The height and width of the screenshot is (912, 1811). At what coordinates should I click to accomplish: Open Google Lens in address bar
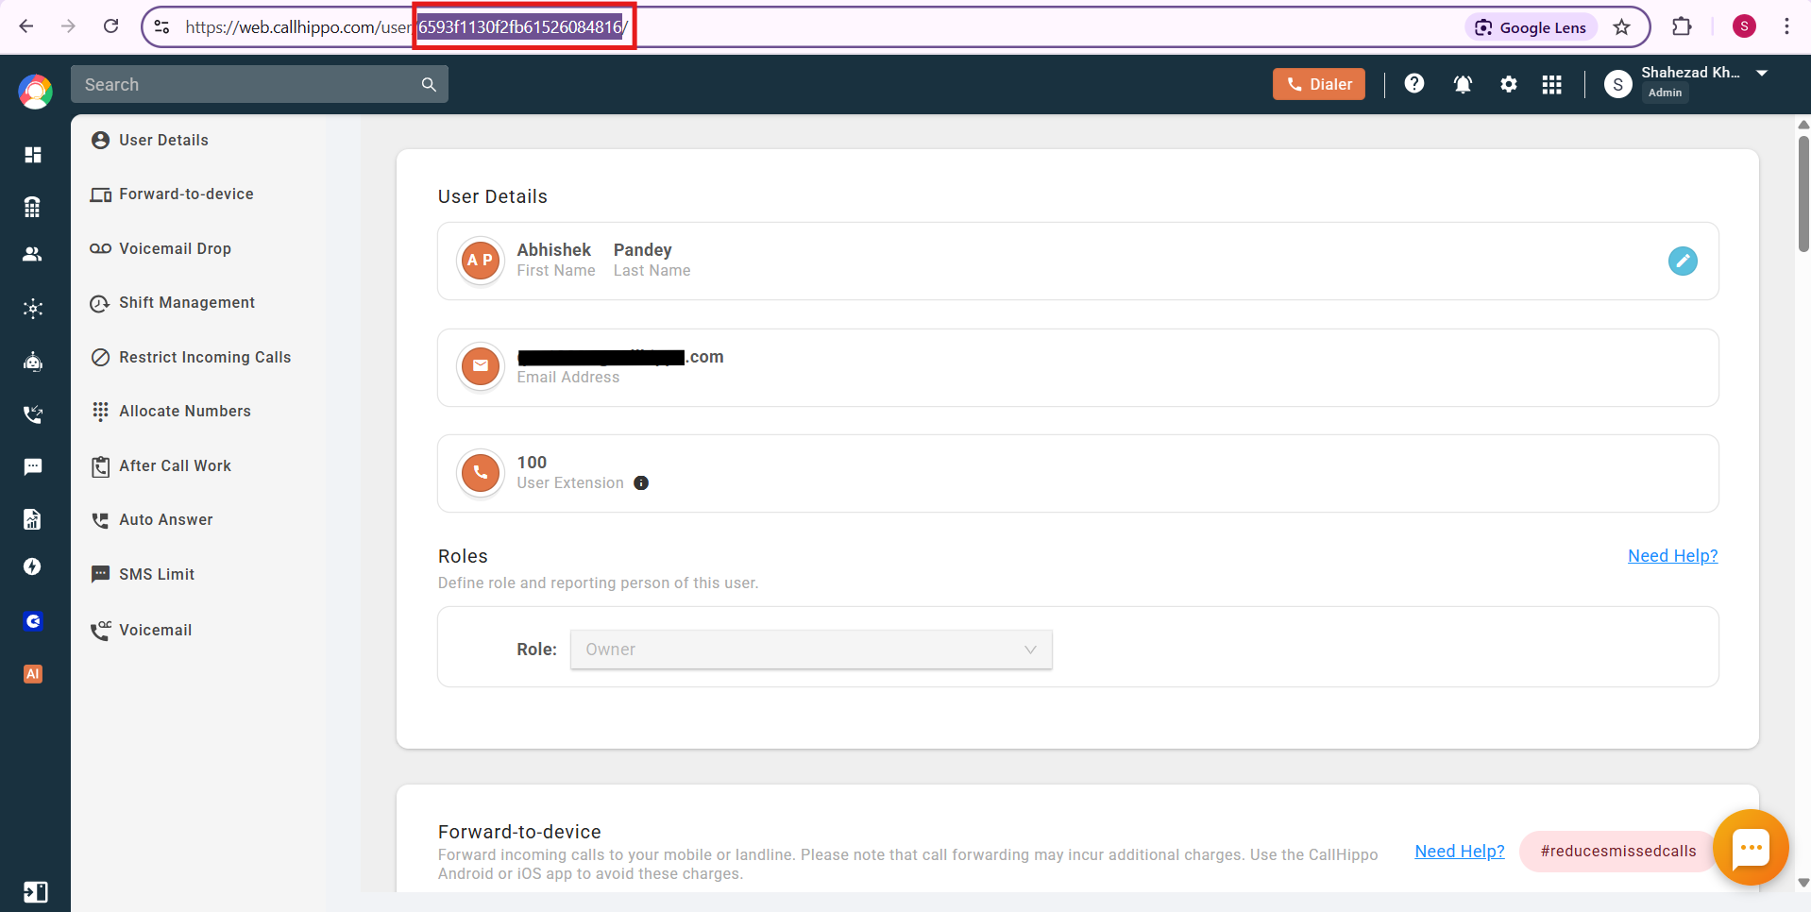pyautogui.click(x=1531, y=27)
